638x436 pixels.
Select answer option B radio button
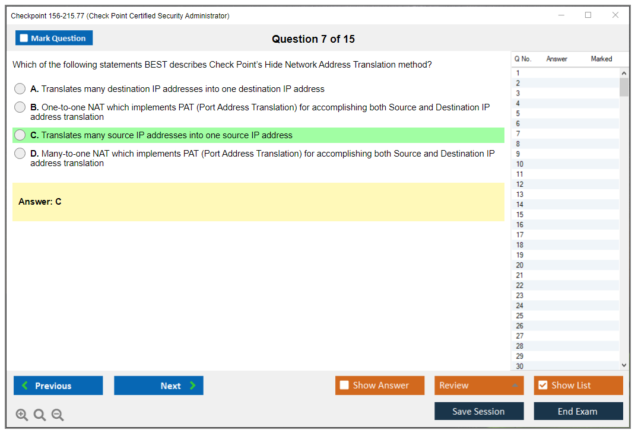20,107
